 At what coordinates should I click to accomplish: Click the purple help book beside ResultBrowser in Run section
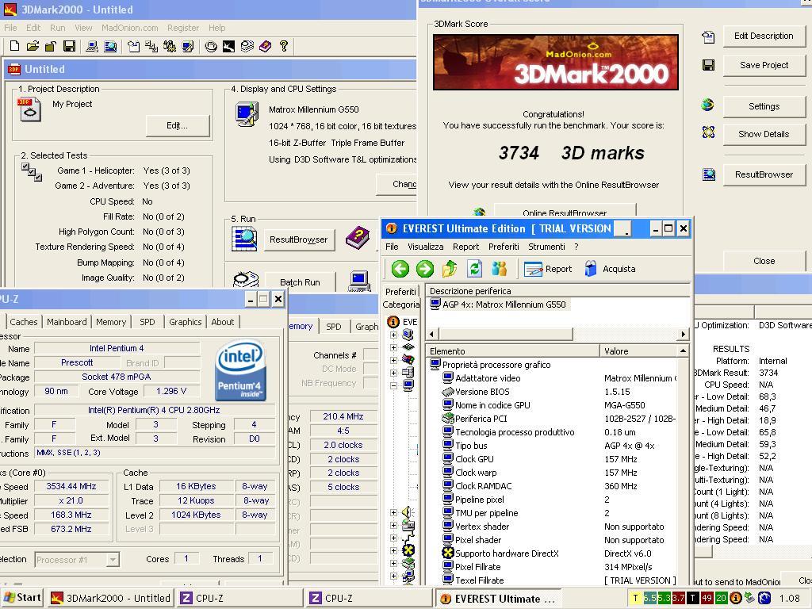(358, 238)
